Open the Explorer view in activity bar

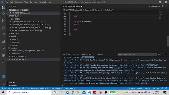pyautogui.click(x=3, y=7)
